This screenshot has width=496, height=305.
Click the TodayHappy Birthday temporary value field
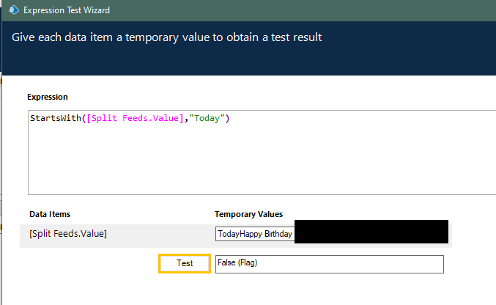255,235
